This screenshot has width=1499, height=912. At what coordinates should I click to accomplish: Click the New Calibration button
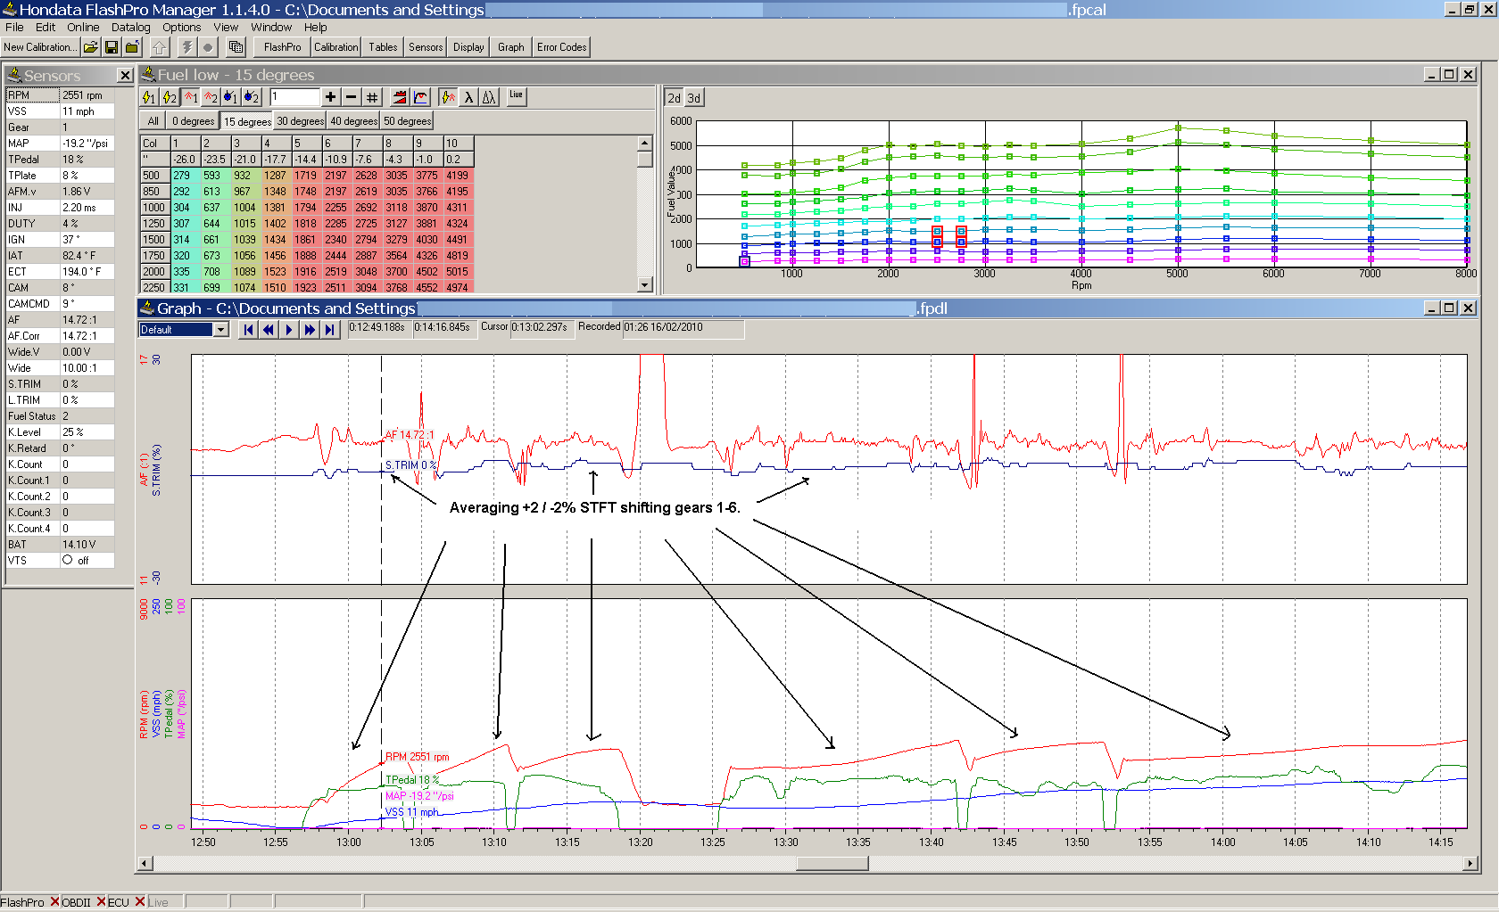[x=39, y=47]
